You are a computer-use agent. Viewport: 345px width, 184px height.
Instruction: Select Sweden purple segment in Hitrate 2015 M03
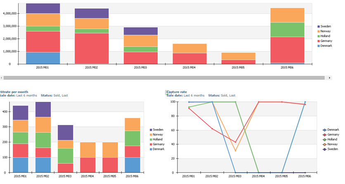(x=66, y=132)
